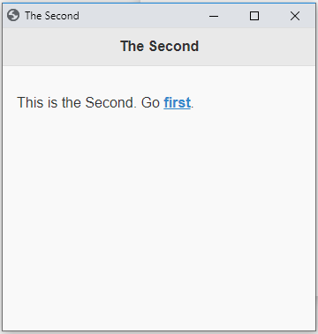This screenshot has width=318, height=334.
Task: Click the word 'Second' in the heading
Action: (174, 46)
